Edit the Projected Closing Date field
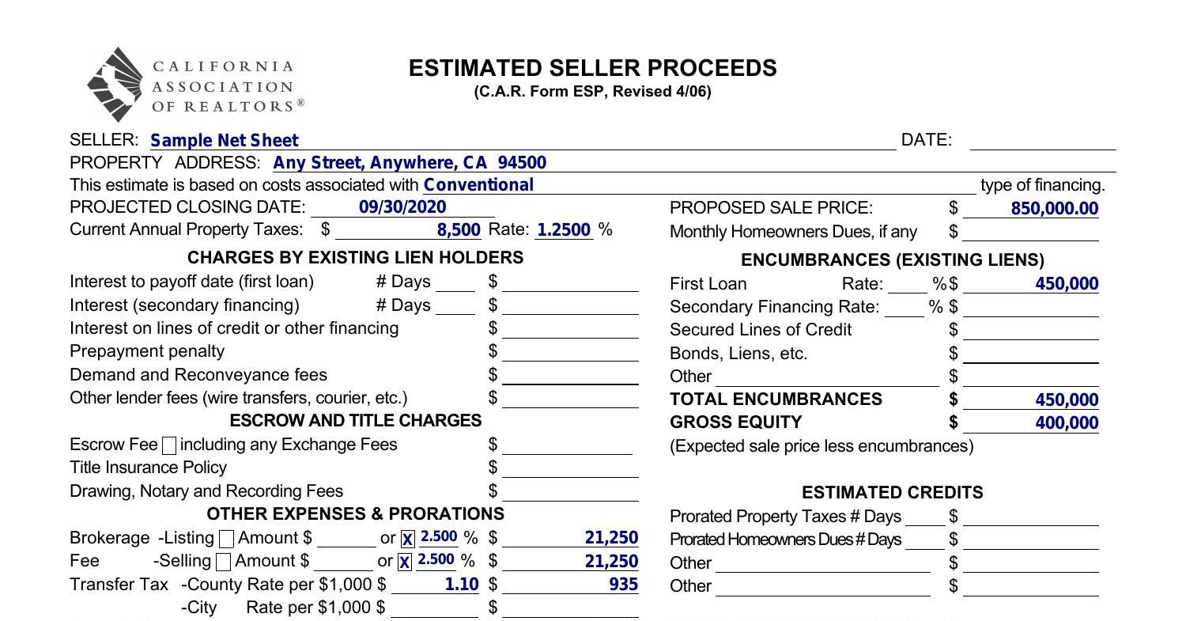The image size is (1186, 621). 402,207
